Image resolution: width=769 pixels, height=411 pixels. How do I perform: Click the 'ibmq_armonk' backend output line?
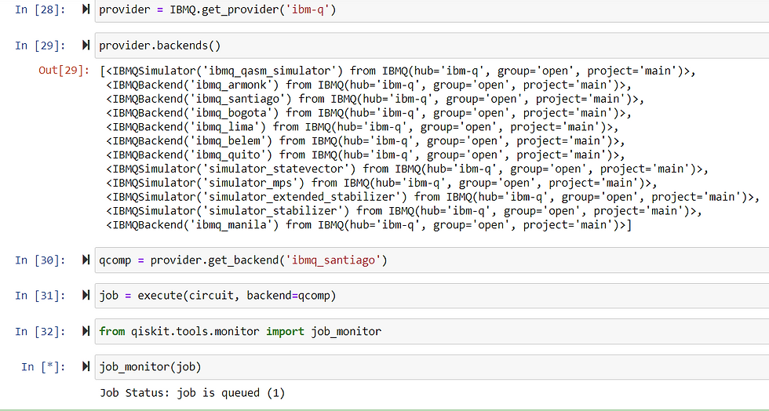click(x=369, y=85)
